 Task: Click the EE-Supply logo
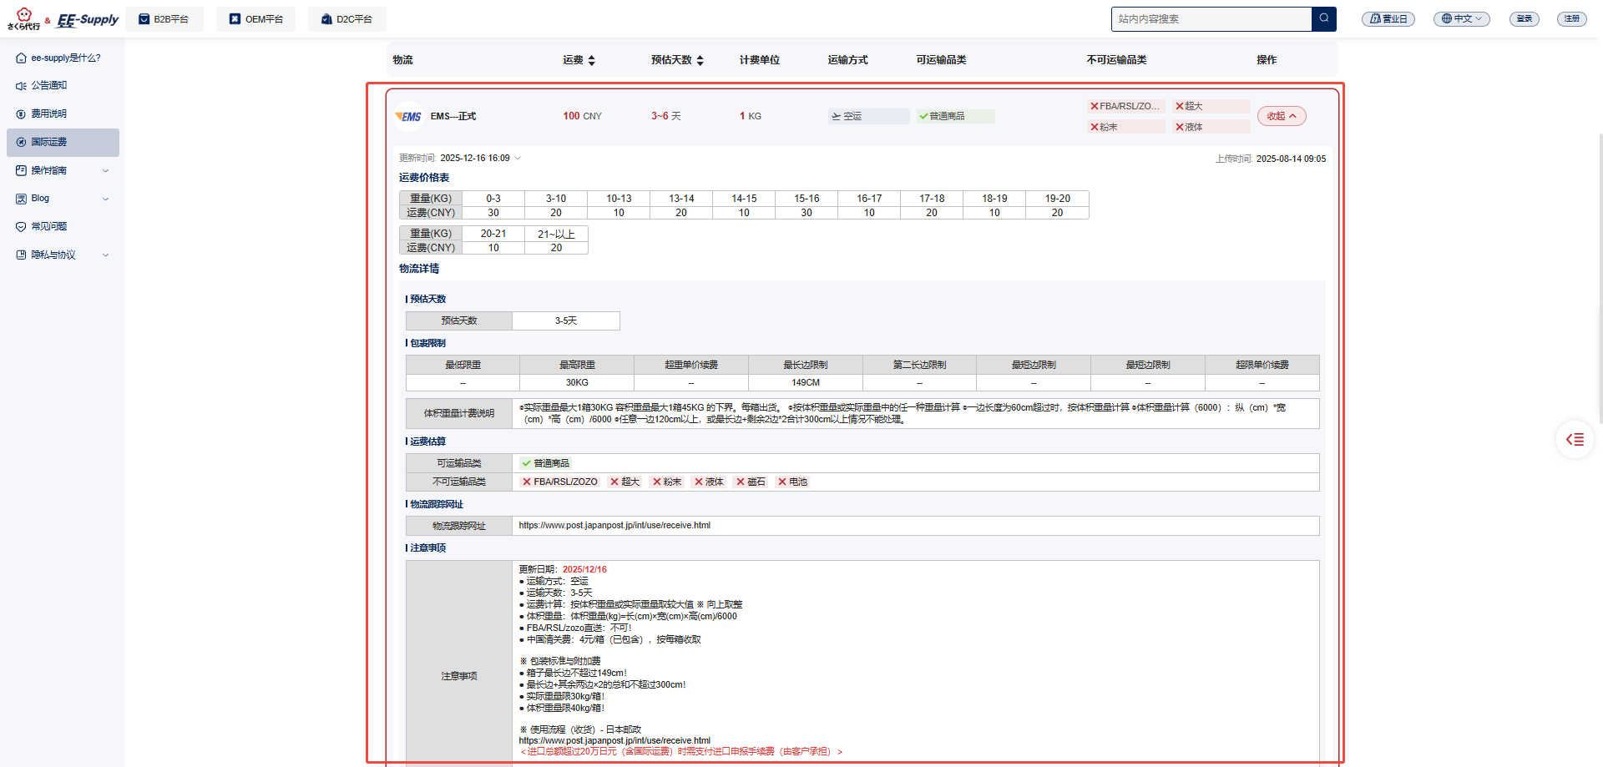[88, 19]
